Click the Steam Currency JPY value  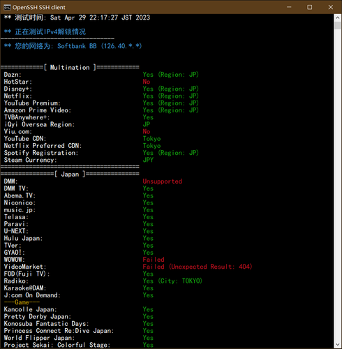tap(148, 160)
